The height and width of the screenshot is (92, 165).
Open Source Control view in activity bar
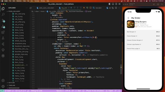3,20
